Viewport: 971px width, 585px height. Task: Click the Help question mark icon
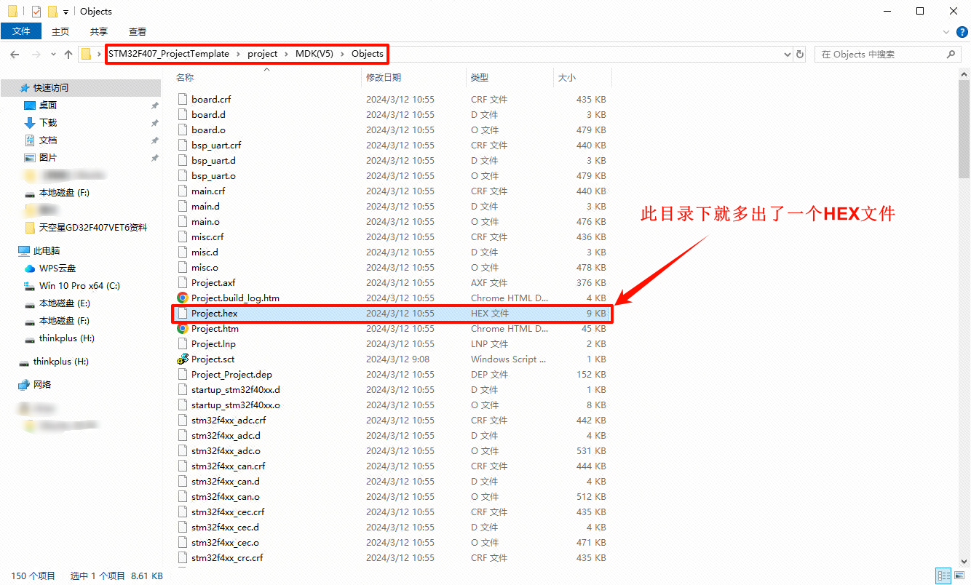point(962,32)
